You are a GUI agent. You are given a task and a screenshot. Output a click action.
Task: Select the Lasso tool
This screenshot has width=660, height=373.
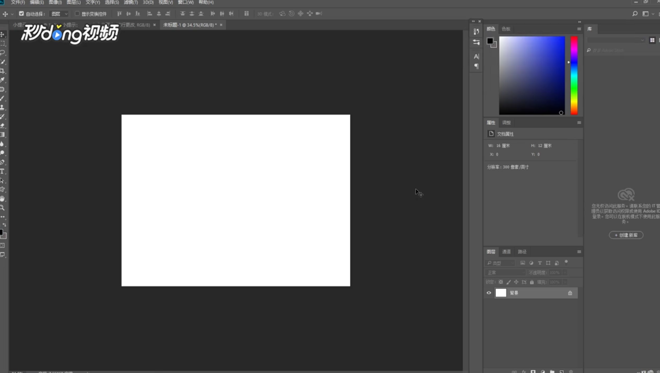pos(2,53)
